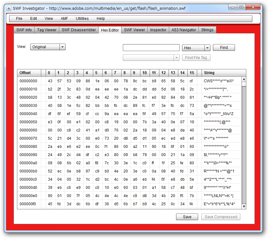Switch to the Inspector tab
Screen dimensions: 269x239
click(x=158, y=30)
